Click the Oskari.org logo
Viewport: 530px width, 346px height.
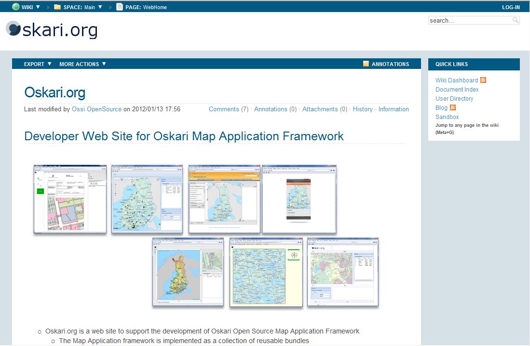point(52,30)
